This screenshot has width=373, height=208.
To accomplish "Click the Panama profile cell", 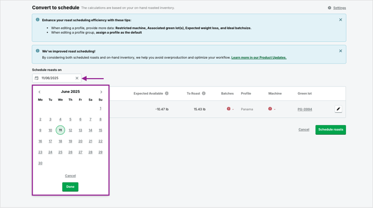I will [x=247, y=109].
